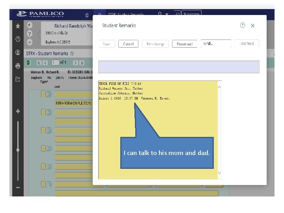Expand the chevron-down button beside address
This screenshot has width=284, height=213.
[30, 42]
